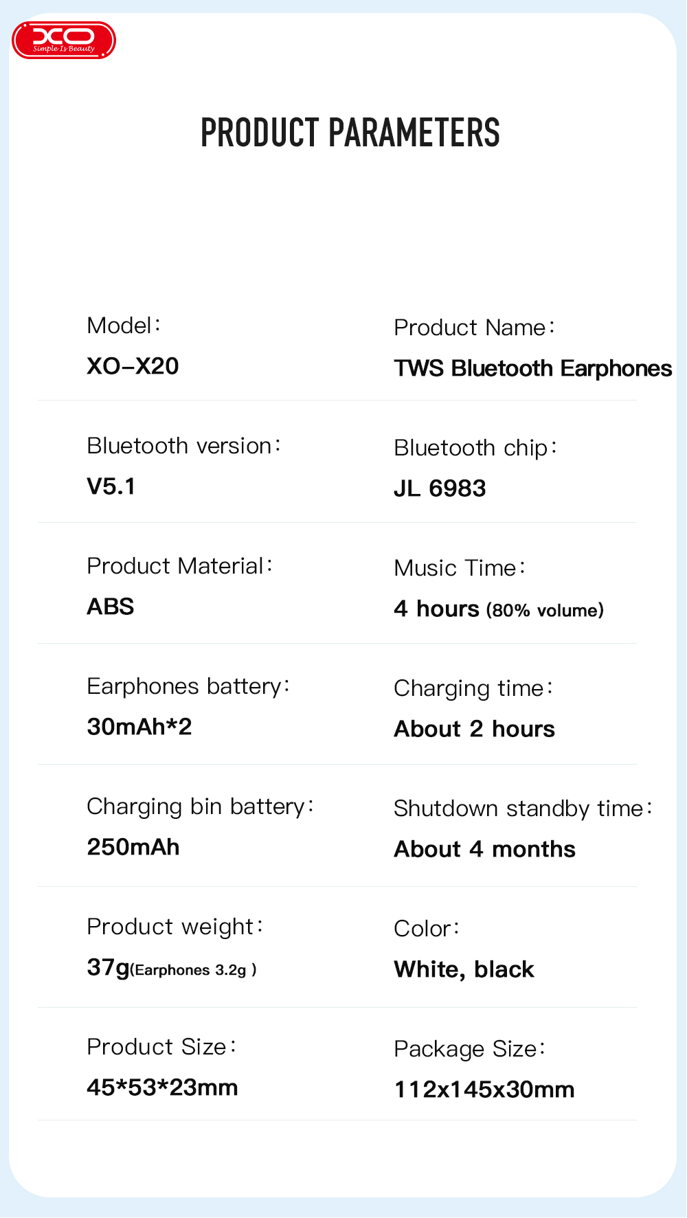Select the TWS Bluetooth Earphones text
The height and width of the screenshot is (1218, 687).
tap(532, 369)
